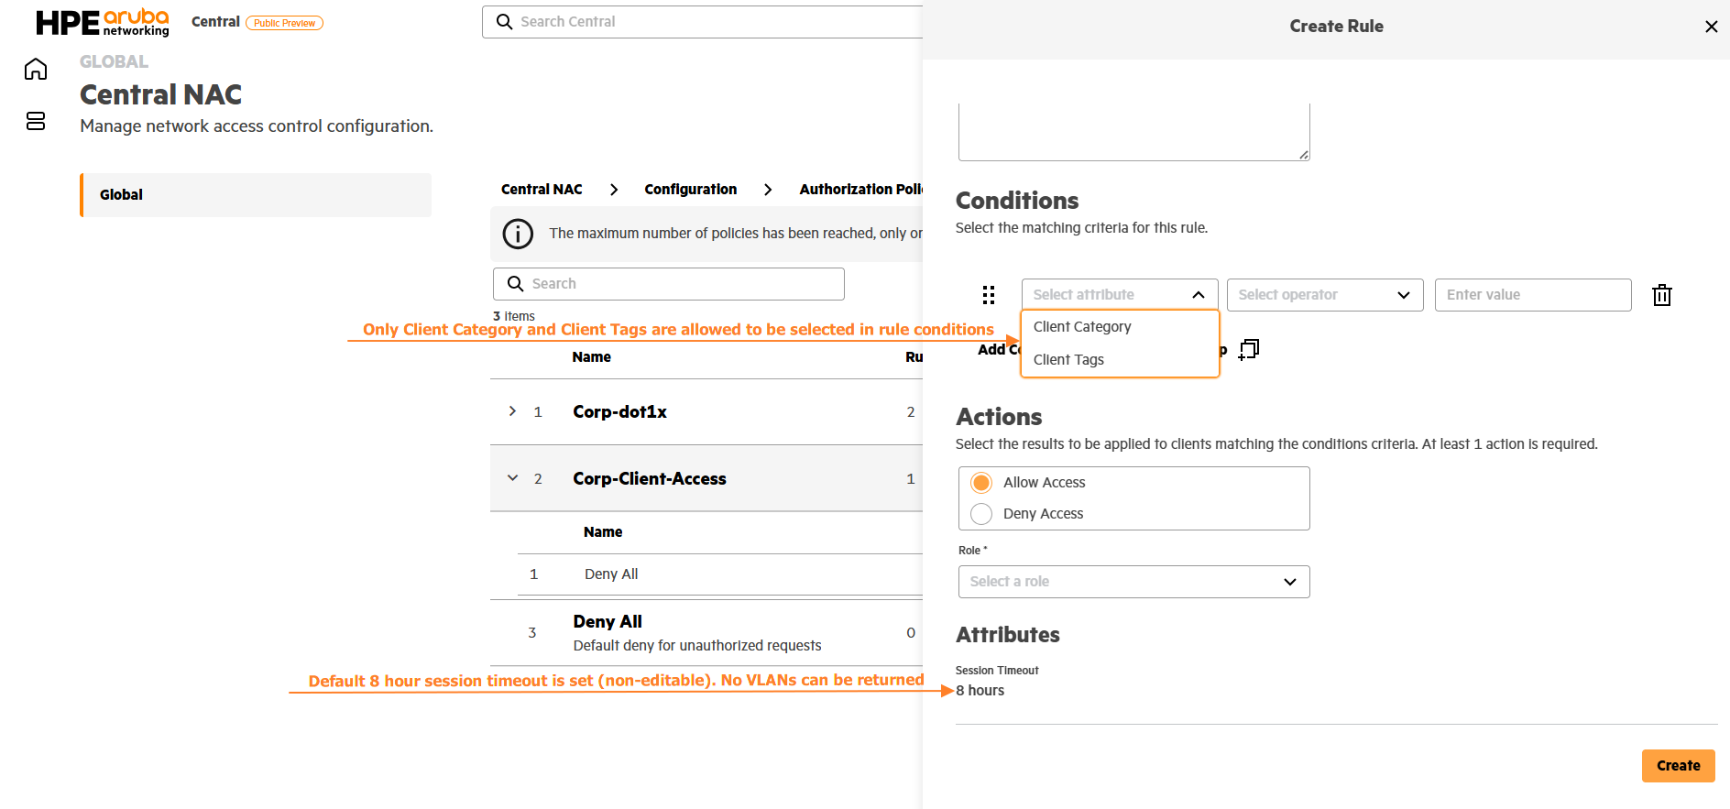Screen dimensions: 1730x809
Task: Click the Public Preview badge
Action: point(284,23)
